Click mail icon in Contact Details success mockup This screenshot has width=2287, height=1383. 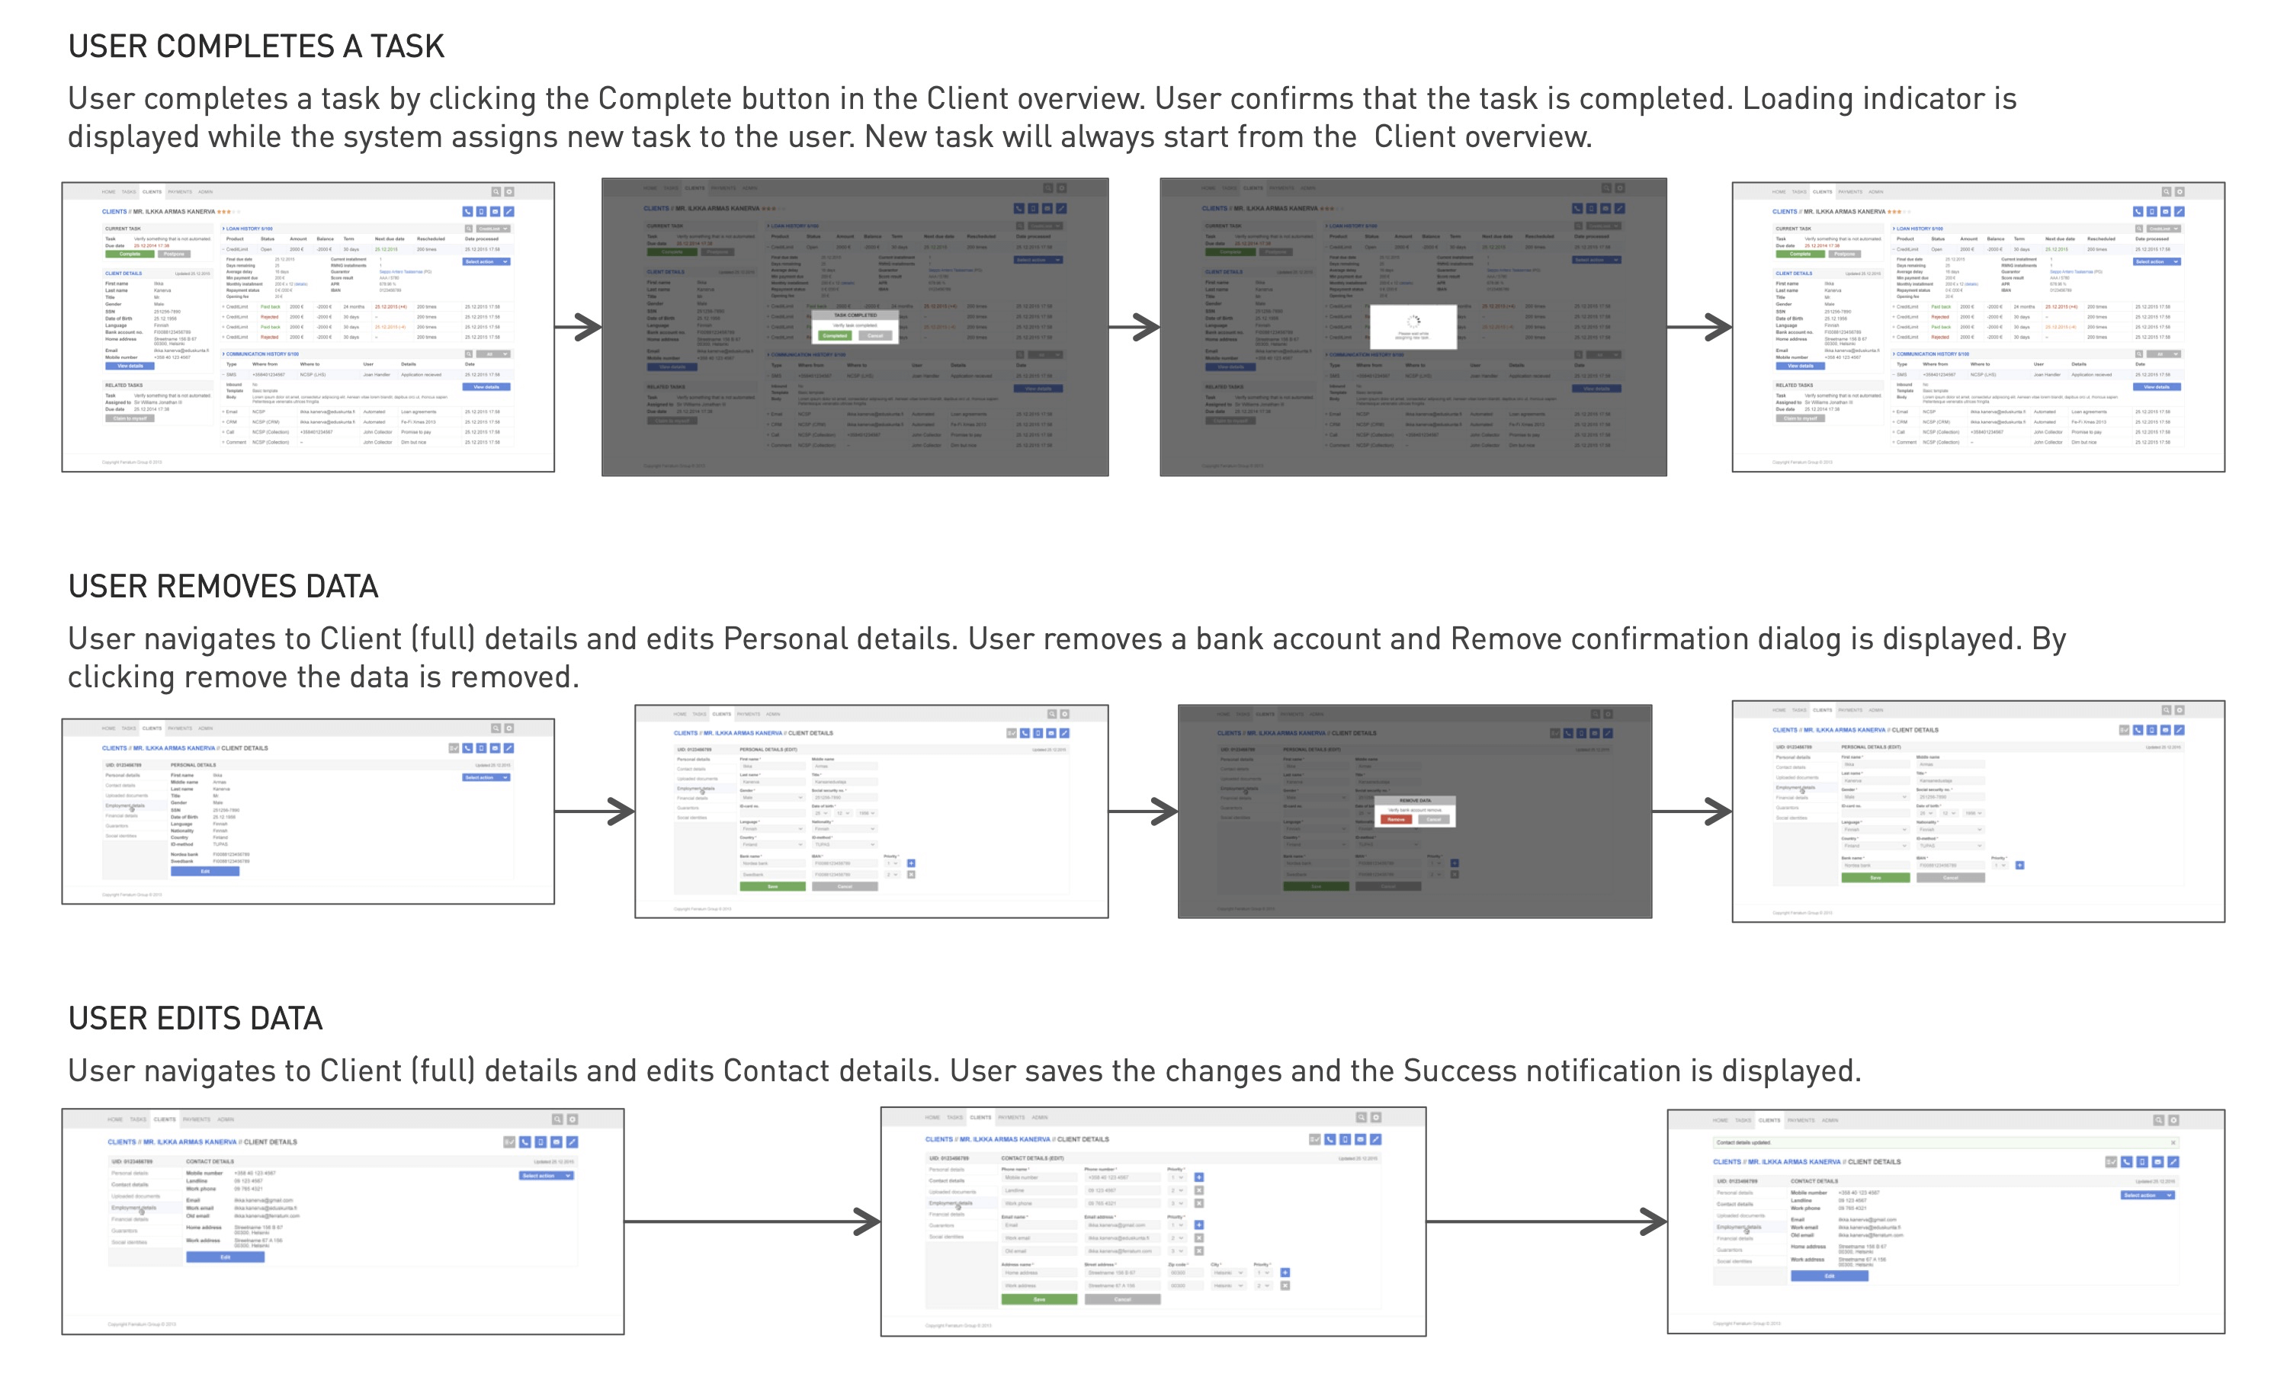point(2158,1161)
